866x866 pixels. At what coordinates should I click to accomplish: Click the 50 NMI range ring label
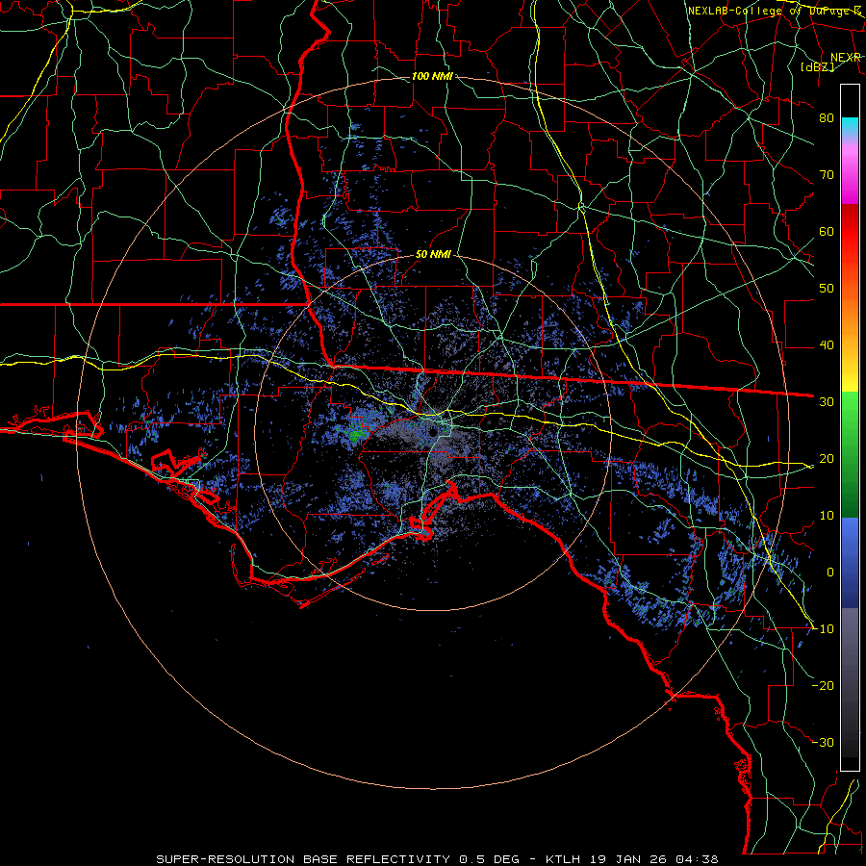[433, 255]
